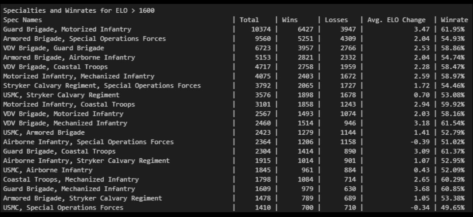Click the 'VDV Brigade, Mechanized Infantry' row name
This screenshot has width=473, height=217.
point(65,123)
